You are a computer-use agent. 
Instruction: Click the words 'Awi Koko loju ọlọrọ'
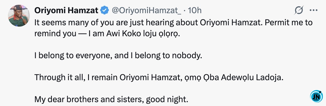point(143,34)
